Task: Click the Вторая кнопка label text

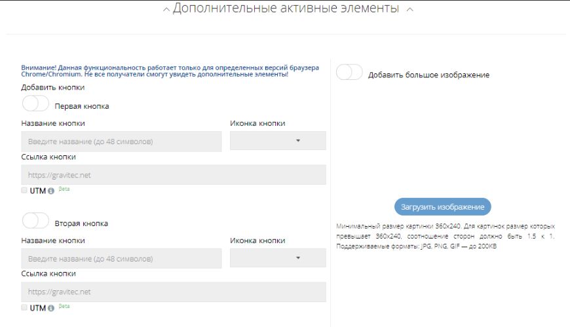Action: [x=81, y=223]
